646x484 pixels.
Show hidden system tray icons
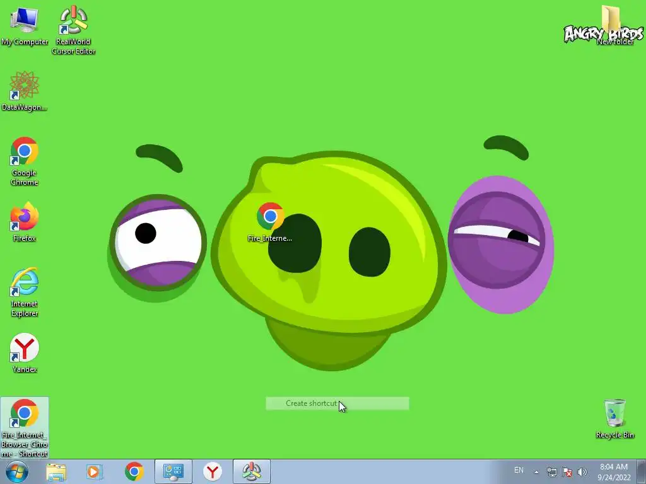[x=536, y=472]
